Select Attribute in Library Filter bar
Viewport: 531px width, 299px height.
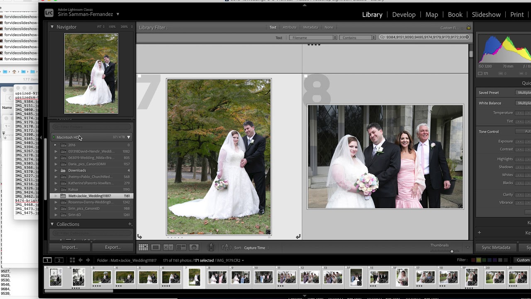click(290, 27)
